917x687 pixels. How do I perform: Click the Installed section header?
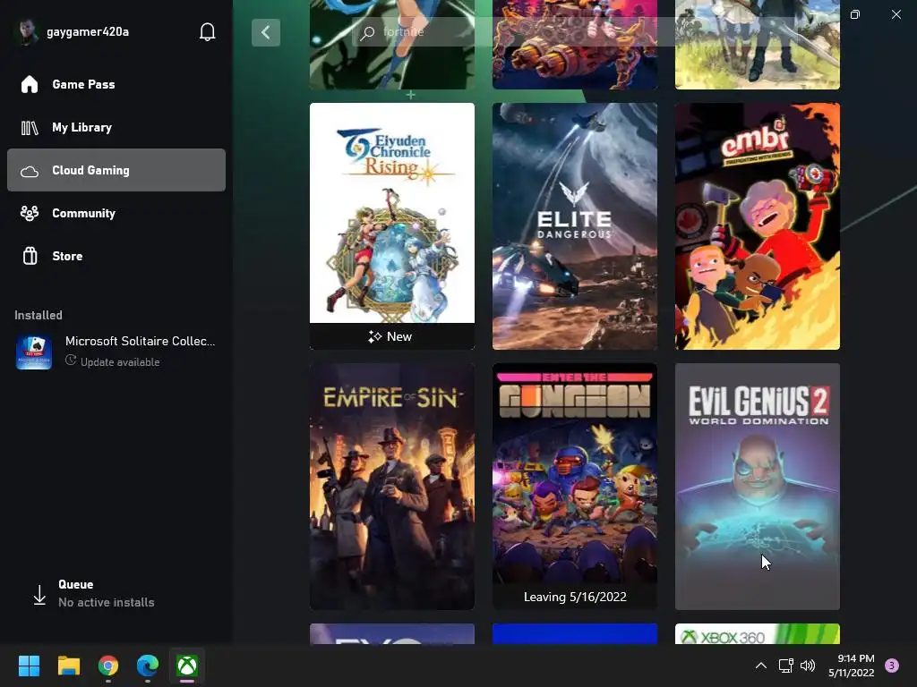point(38,315)
